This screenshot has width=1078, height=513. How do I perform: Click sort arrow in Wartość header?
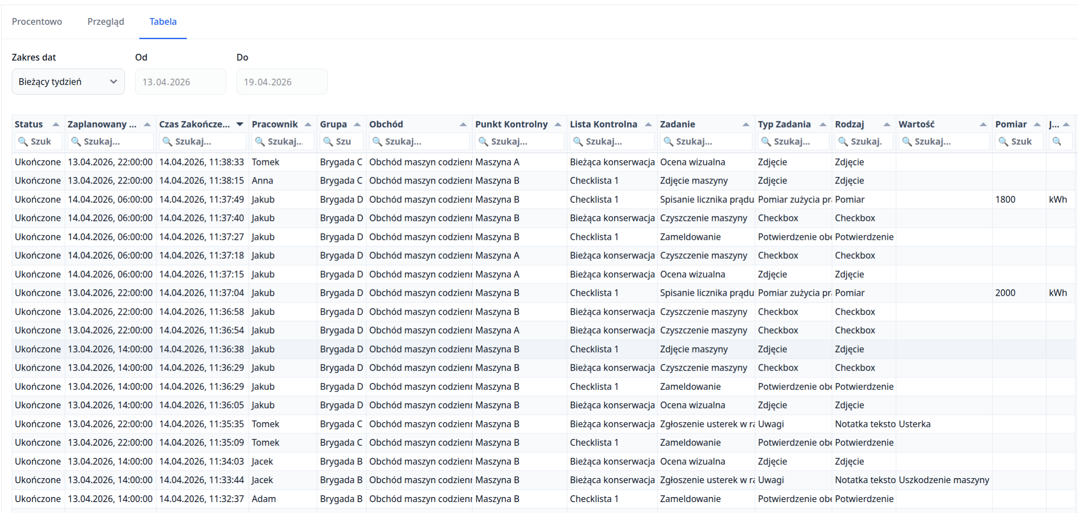[983, 125]
